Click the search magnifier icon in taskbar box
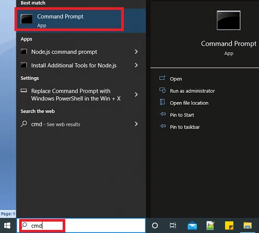Viewport: 259px width, 233px height. click(x=24, y=225)
